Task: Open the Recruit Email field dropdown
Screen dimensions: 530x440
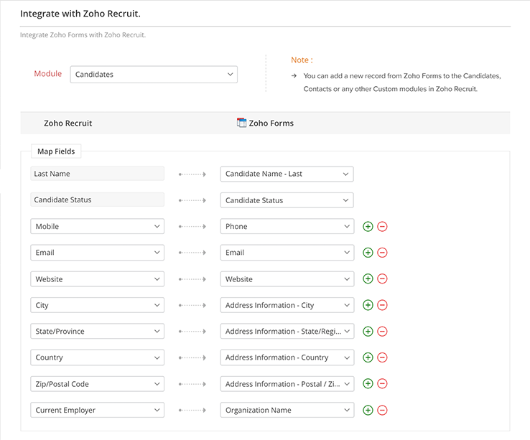Action: point(98,253)
